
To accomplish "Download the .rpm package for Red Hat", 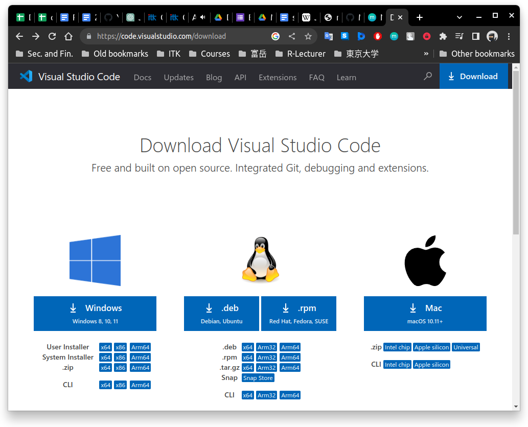I will click(299, 314).
